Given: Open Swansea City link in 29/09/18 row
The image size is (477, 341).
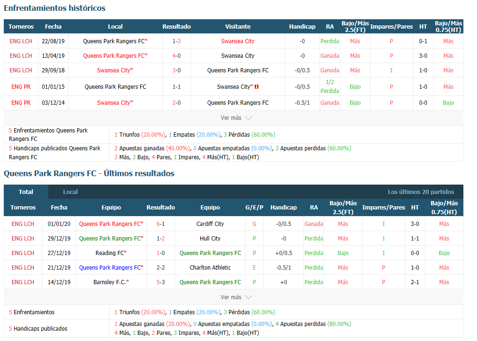Looking at the screenshot, I should [115, 70].
